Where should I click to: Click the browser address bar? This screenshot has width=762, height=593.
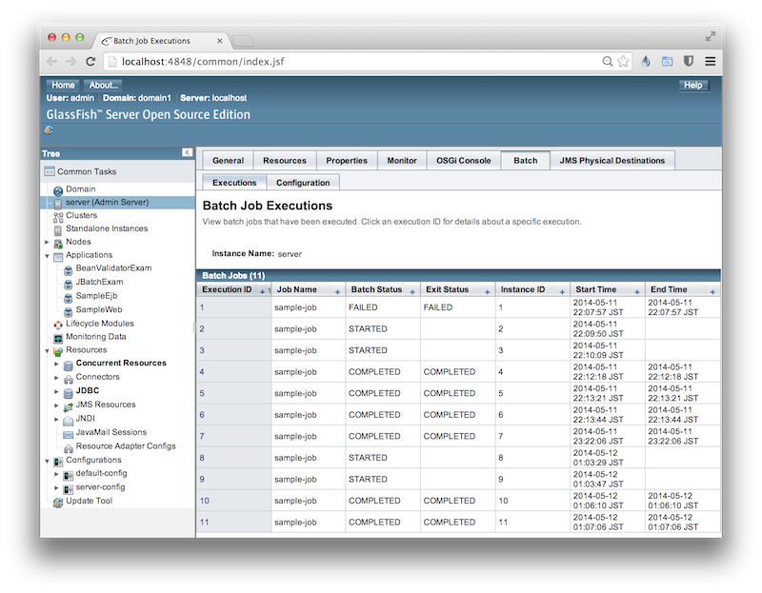point(352,62)
